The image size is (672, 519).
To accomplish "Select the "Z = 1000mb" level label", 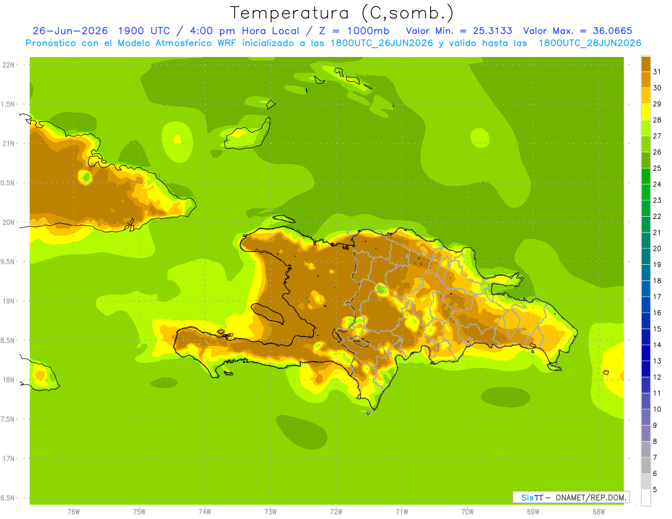I will [355, 31].
